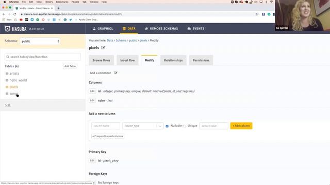Click the yellow Add column button
330x185 pixels.
pyautogui.click(x=241, y=126)
